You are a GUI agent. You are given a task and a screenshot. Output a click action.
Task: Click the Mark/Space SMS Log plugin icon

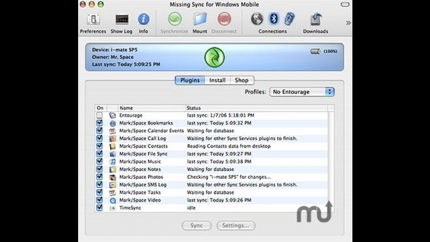pos(112,185)
